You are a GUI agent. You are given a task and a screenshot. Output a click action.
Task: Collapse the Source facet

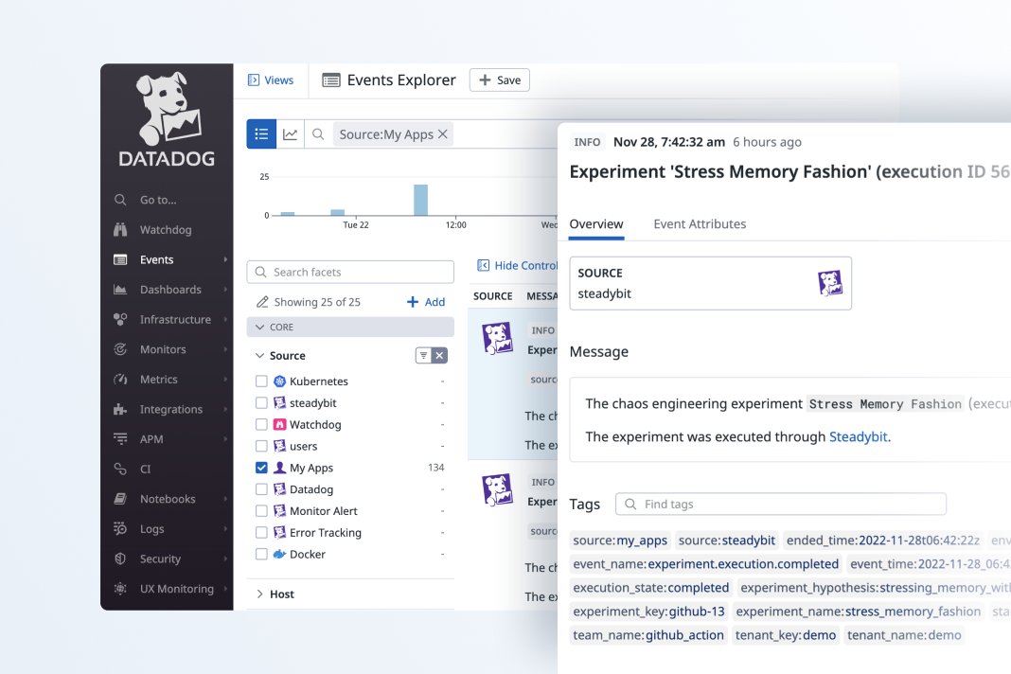259,355
